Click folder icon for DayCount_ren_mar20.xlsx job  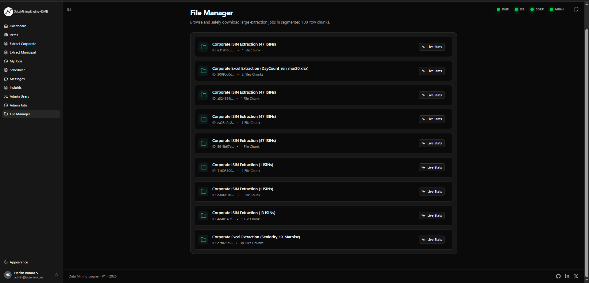[x=203, y=71]
